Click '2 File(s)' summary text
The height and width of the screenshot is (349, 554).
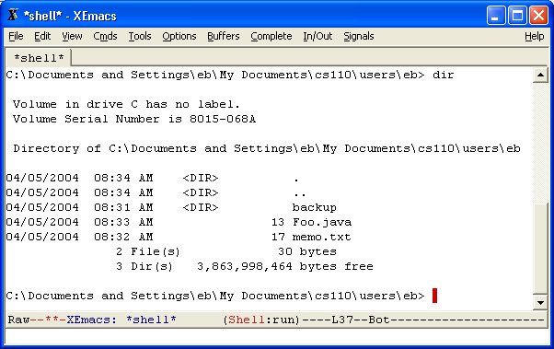(x=148, y=251)
